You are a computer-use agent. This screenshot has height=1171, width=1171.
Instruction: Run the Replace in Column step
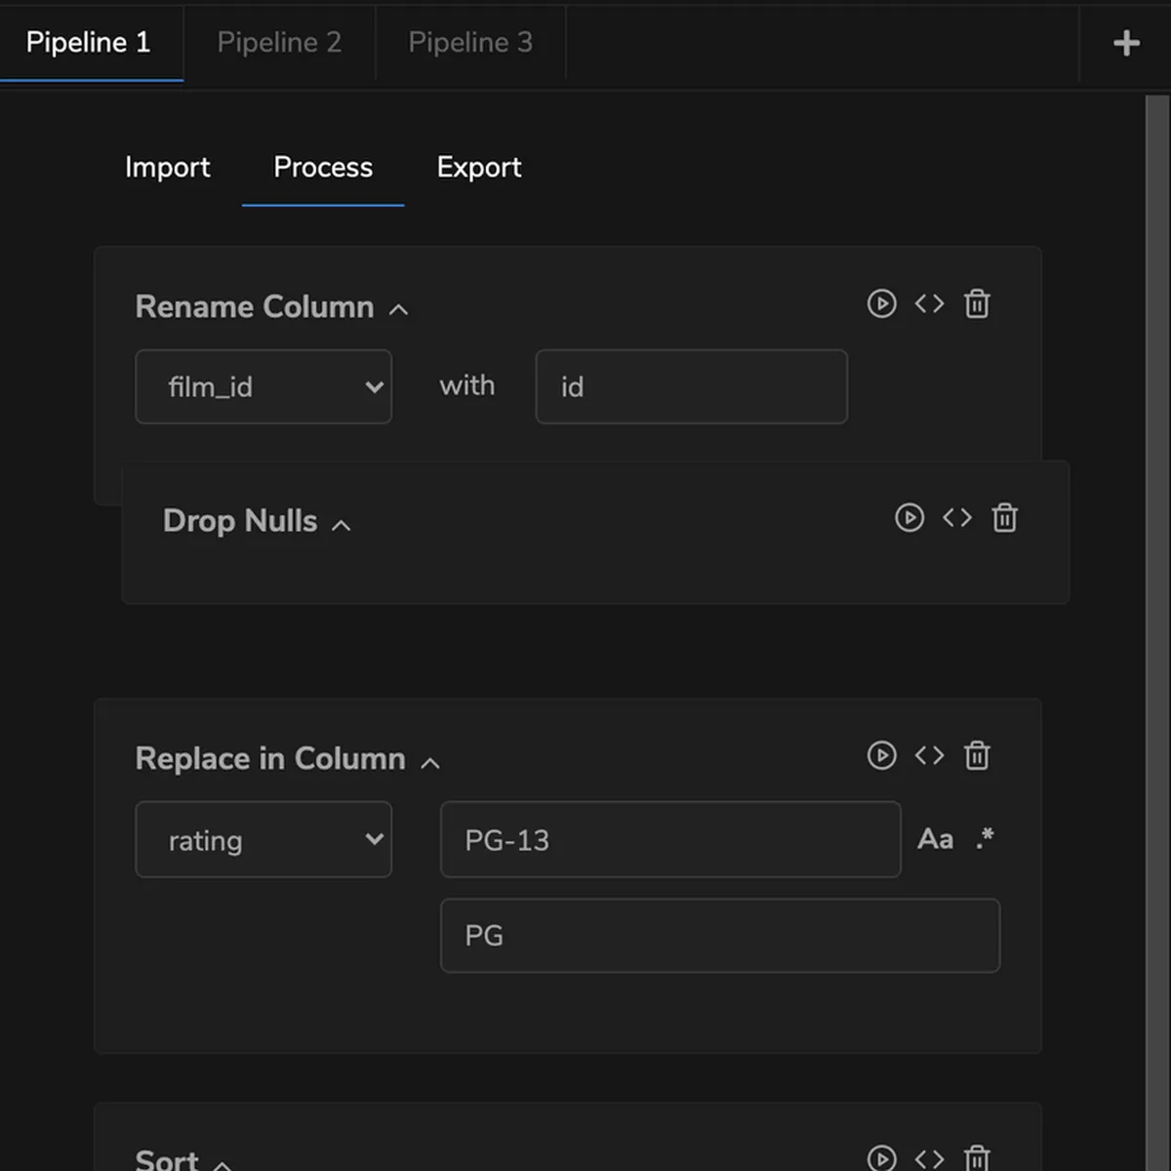[881, 755]
